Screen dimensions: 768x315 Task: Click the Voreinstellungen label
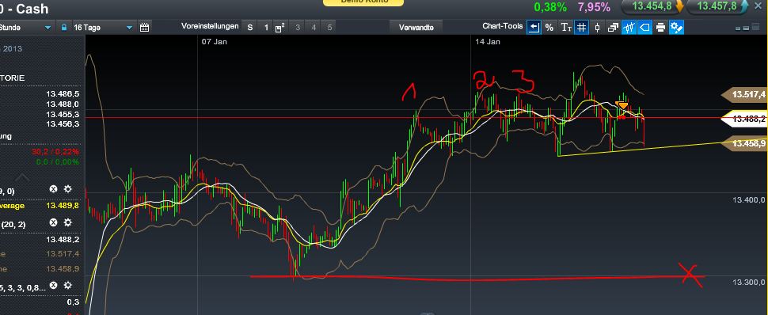pos(210,26)
